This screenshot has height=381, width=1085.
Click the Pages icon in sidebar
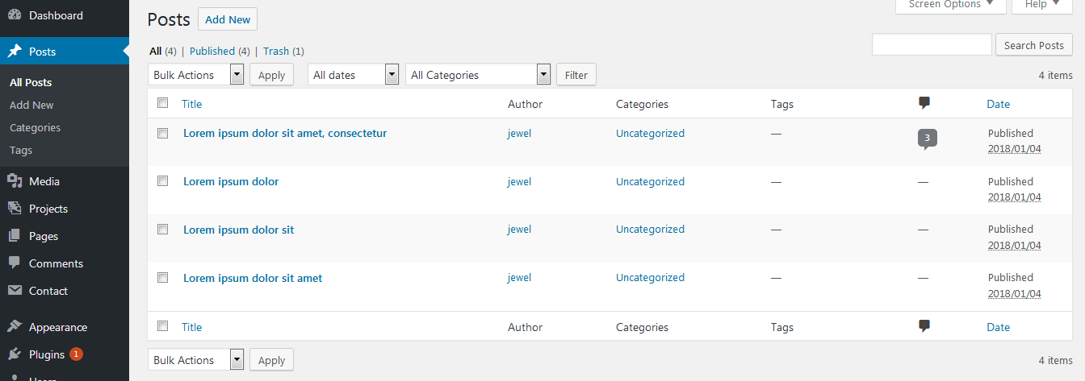point(15,236)
